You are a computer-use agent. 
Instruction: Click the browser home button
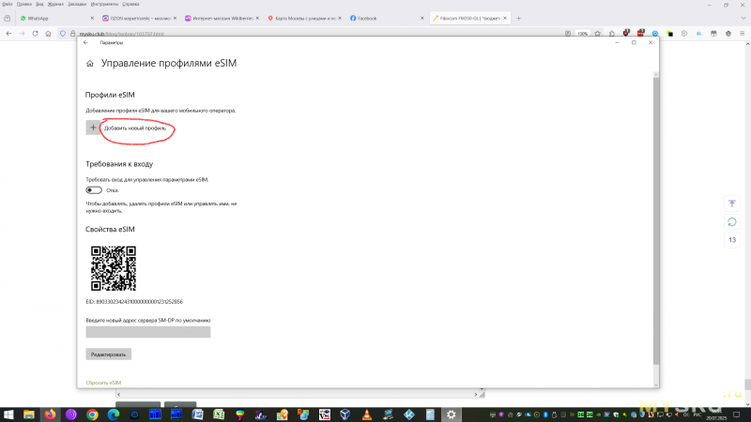pyautogui.click(x=48, y=34)
